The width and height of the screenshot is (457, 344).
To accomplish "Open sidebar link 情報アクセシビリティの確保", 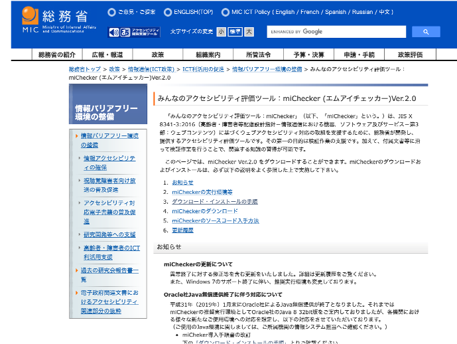I will (109, 163).
